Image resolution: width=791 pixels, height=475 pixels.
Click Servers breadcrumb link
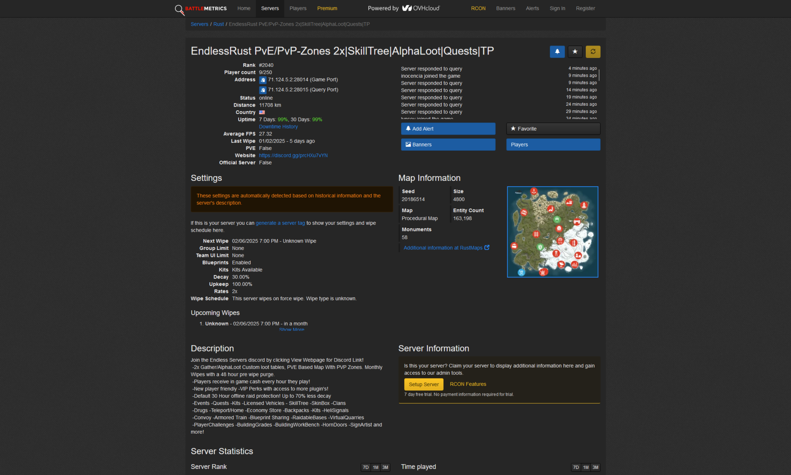(199, 24)
